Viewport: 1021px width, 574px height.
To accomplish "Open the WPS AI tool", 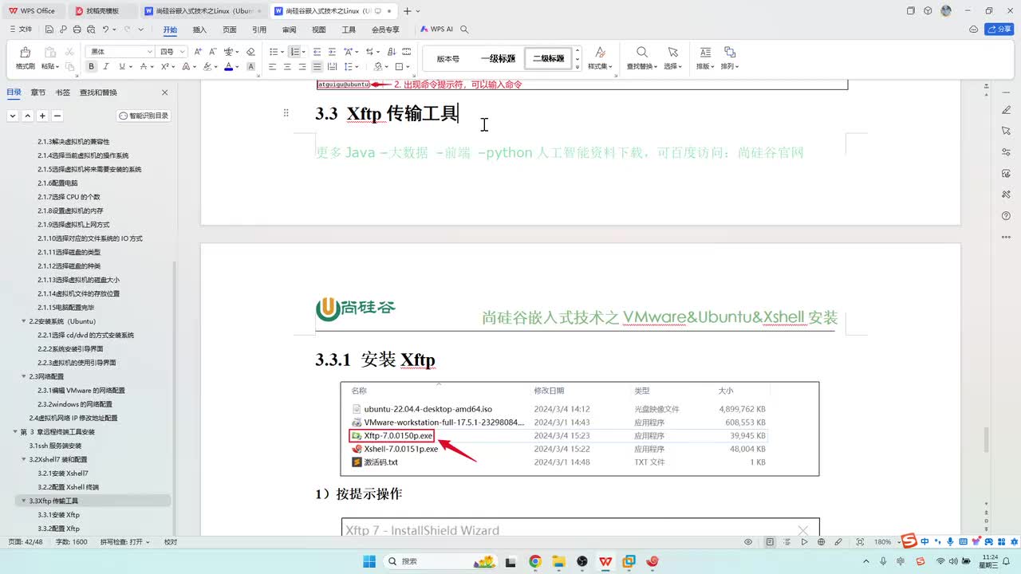I will [x=436, y=29].
